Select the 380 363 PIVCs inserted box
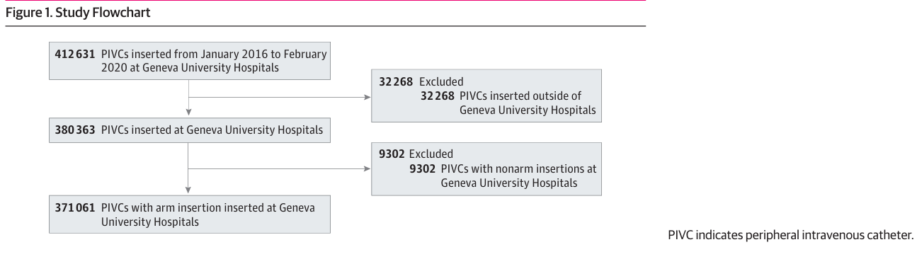Viewport: 917px width, 264px height. [190, 130]
